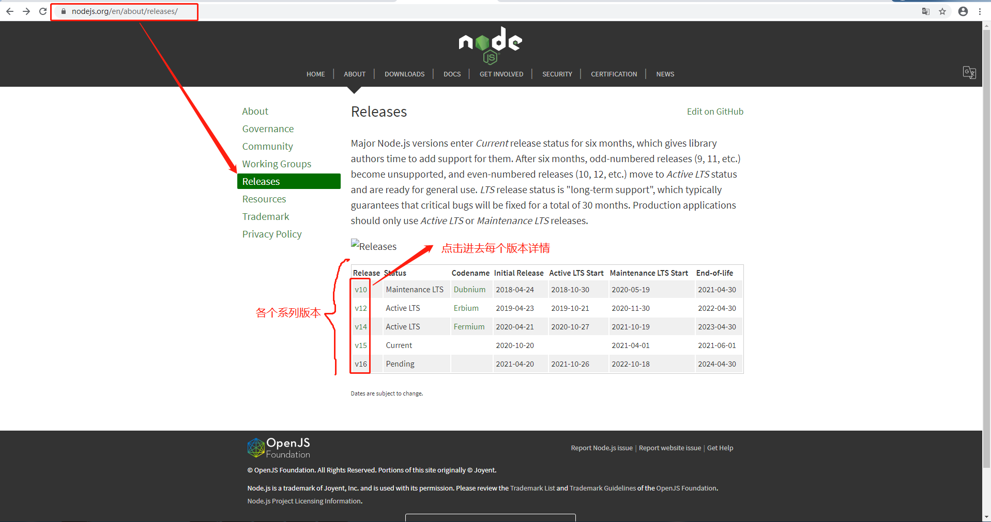Click the Edit on GitHub link
The height and width of the screenshot is (522, 991).
coord(715,111)
